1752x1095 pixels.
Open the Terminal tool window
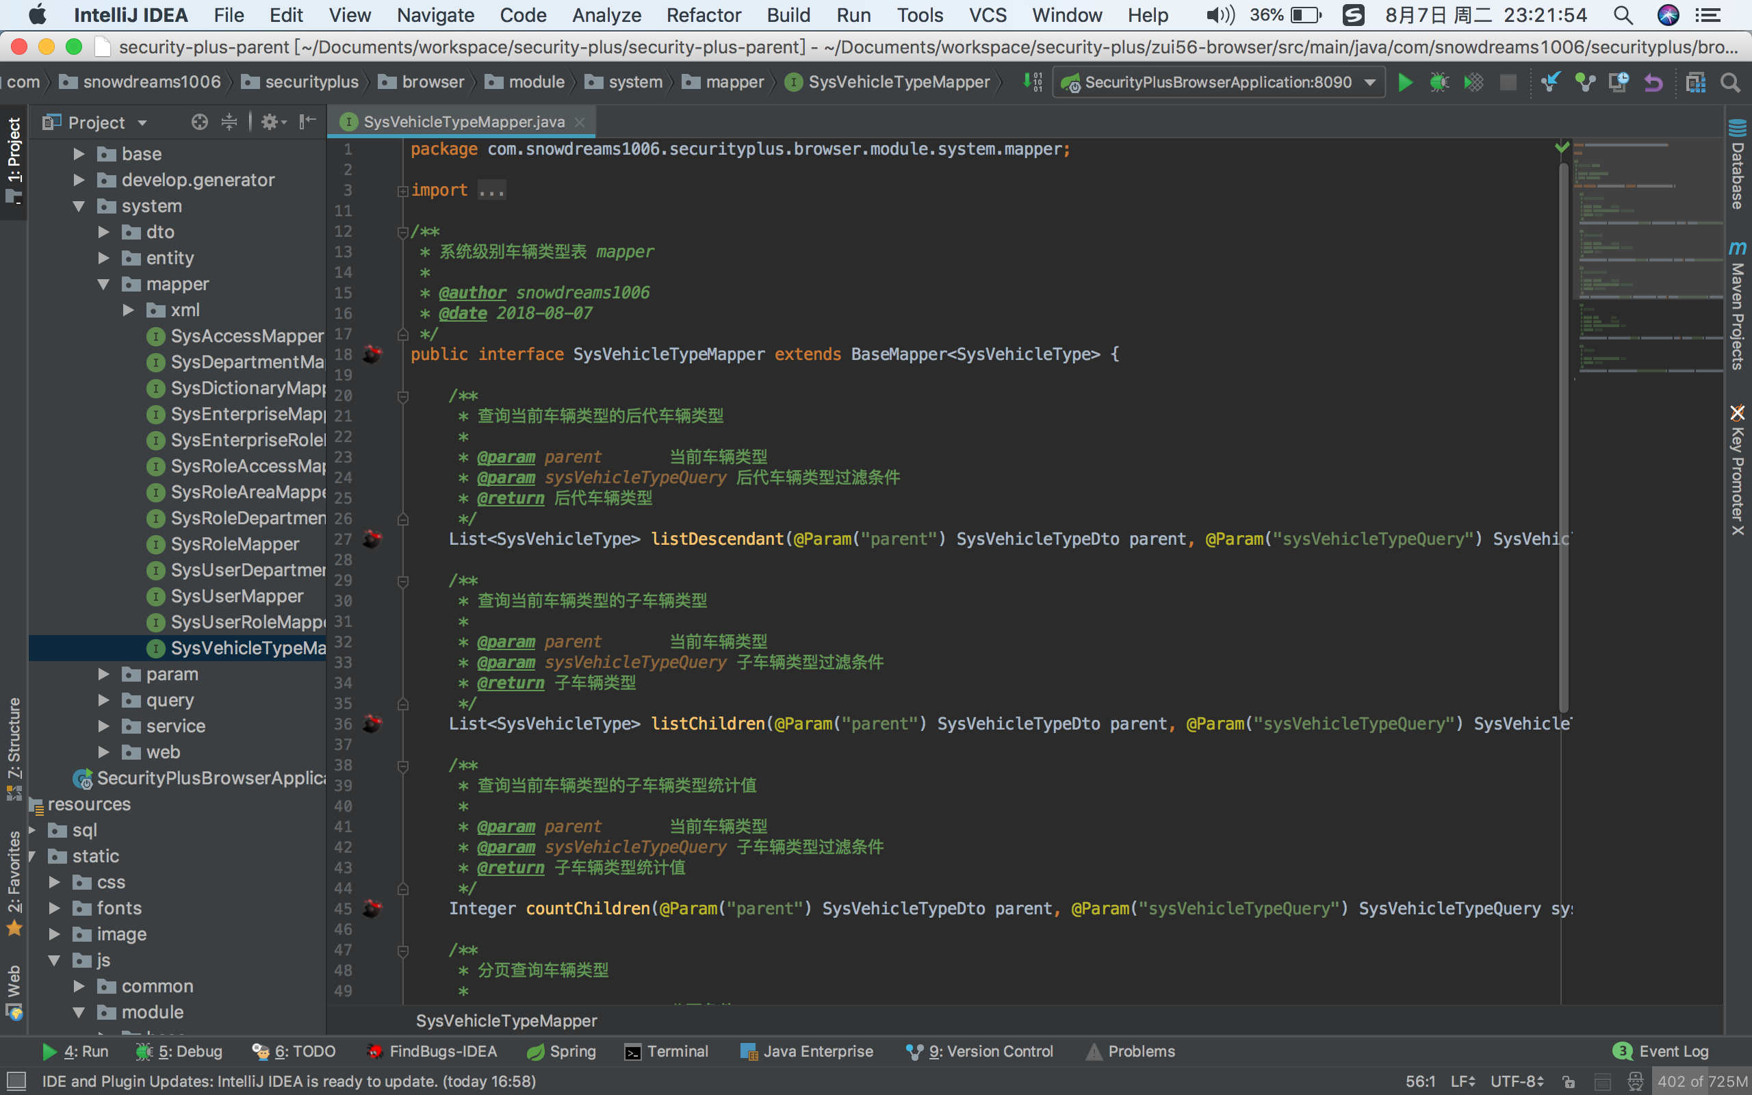click(x=667, y=1051)
